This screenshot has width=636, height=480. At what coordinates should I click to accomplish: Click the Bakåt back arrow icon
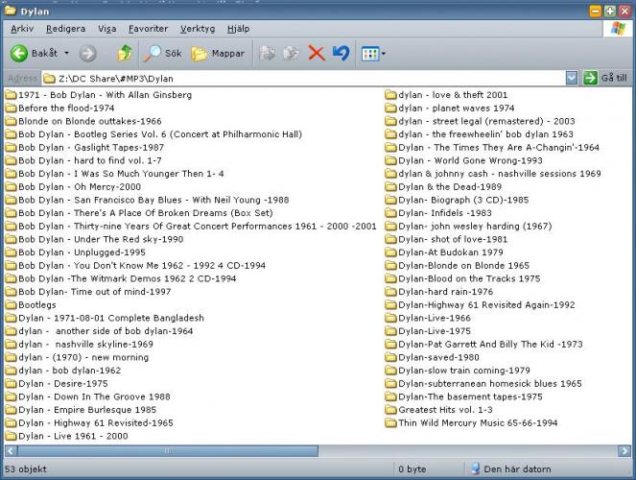[18, 54]
